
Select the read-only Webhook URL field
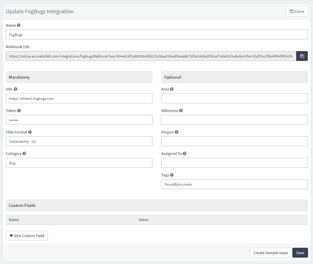click(x=151, y=56)
